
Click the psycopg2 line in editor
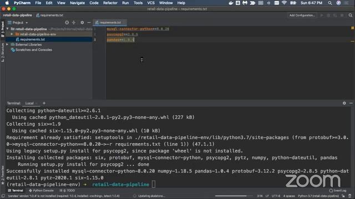point(122,34)
